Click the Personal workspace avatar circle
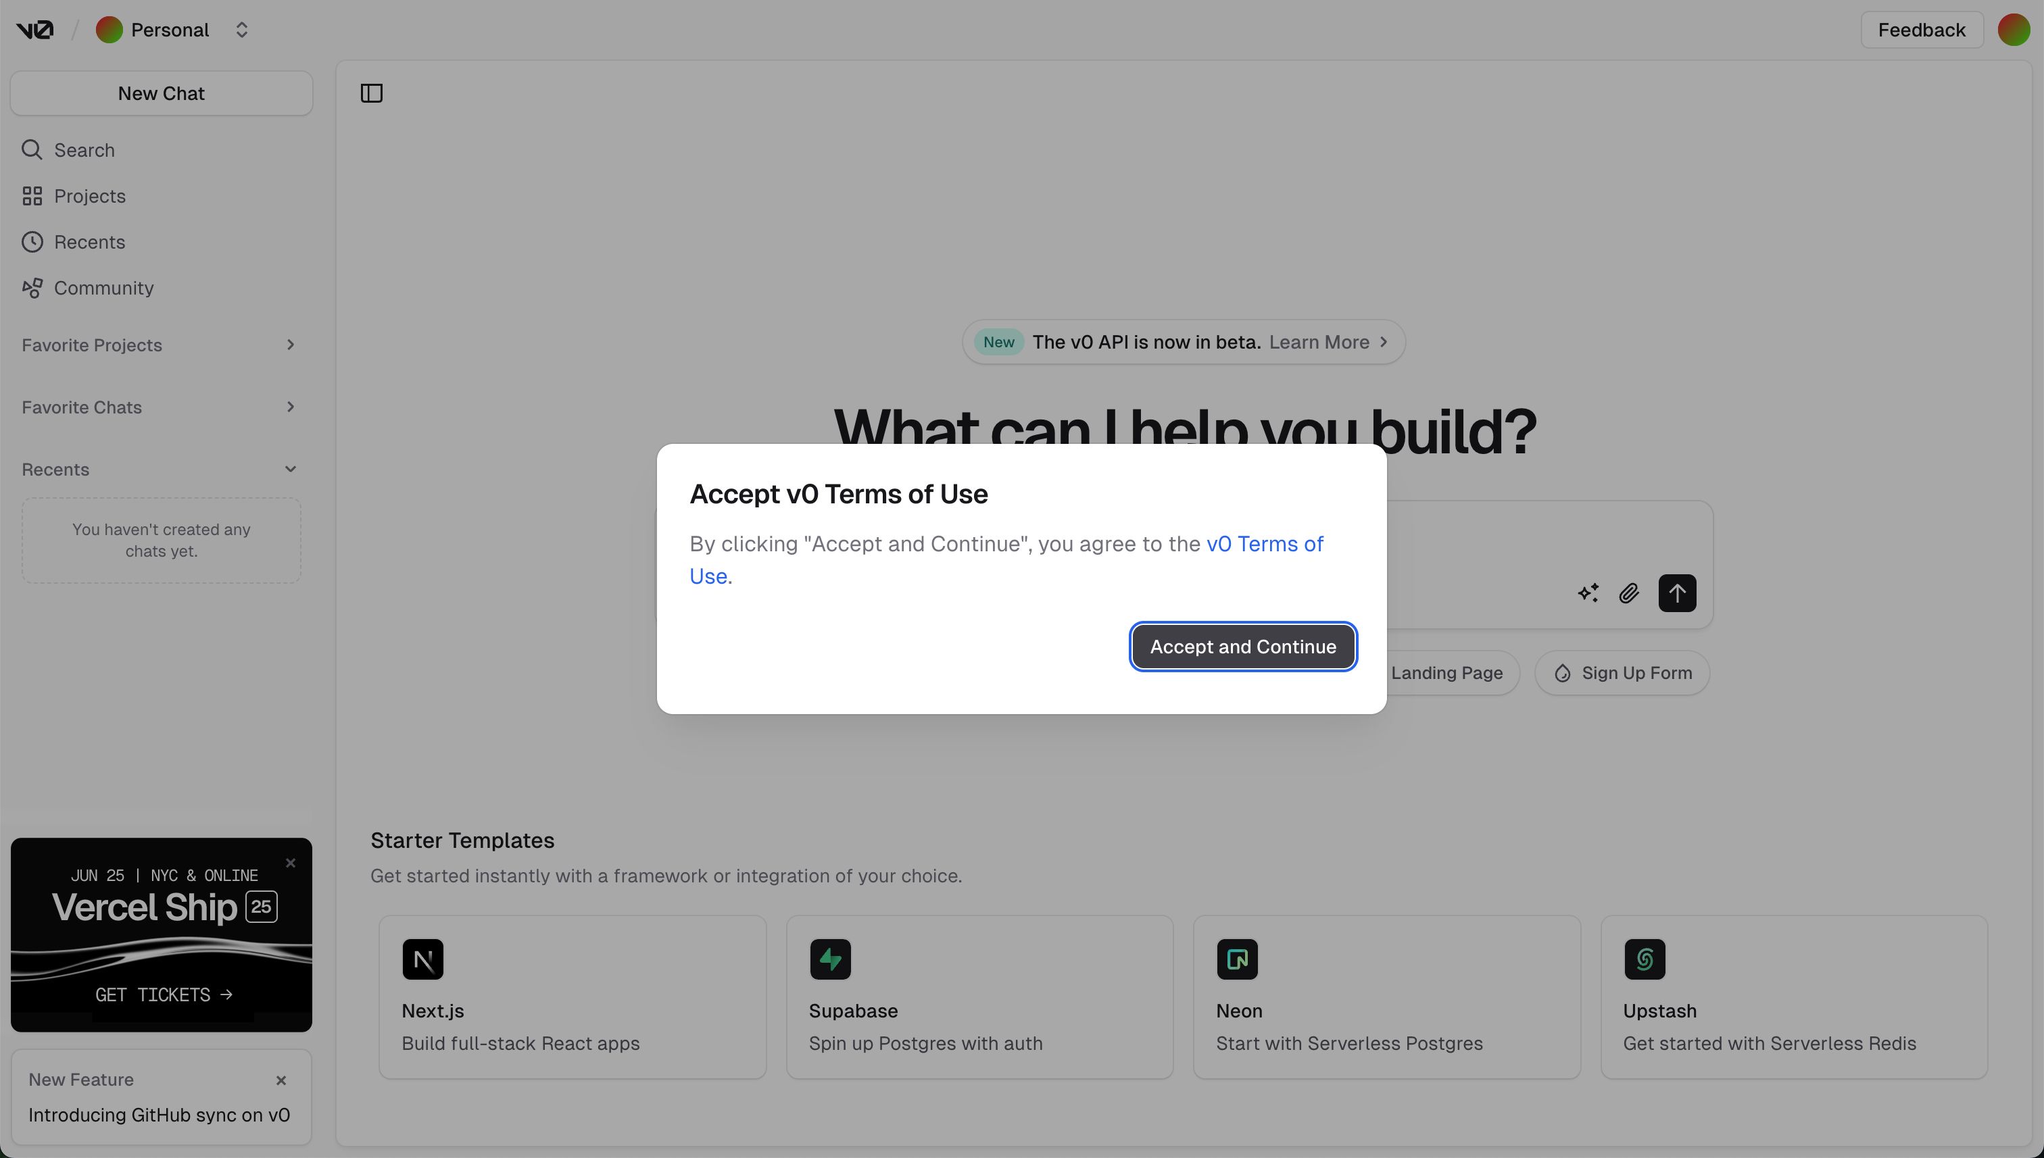 (x=109, y=30)
